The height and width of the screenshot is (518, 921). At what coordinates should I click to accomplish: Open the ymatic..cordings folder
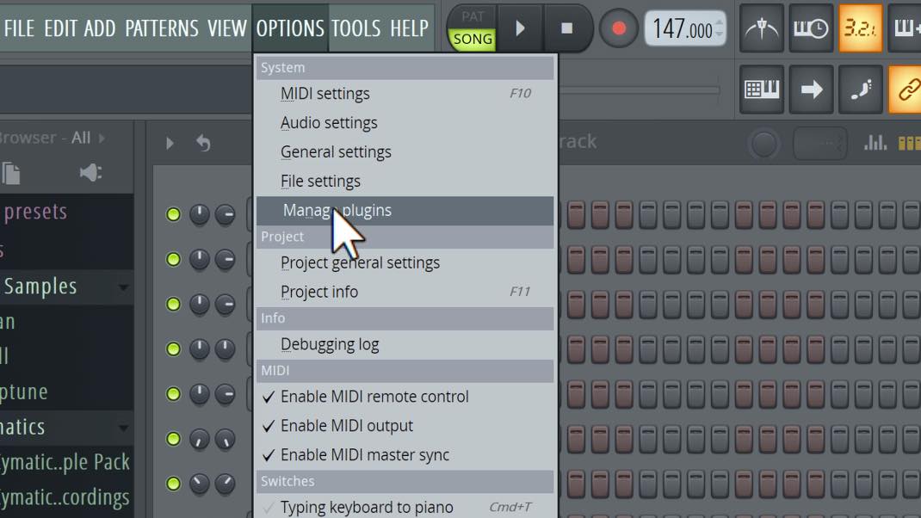66,498
